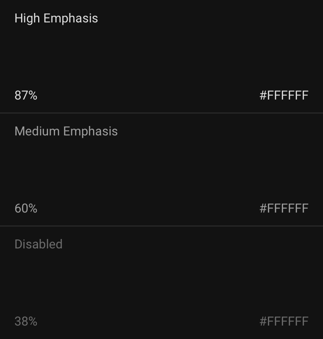The width and height of the screenshot is (323, 339).
Task: Click the word "High" in first heading
Action: point(27,18)
